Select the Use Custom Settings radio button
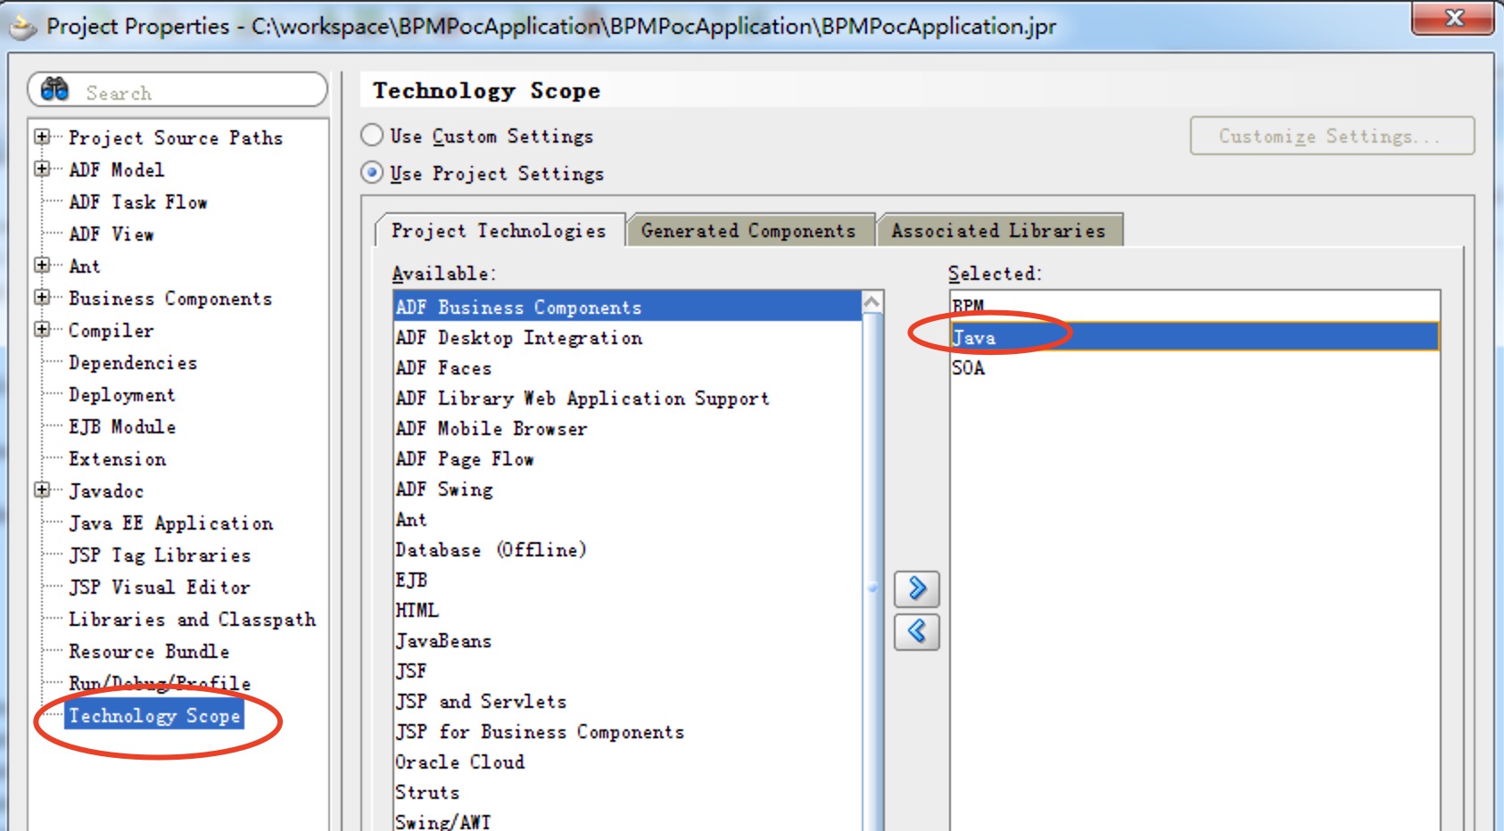The image size is (1504, 831). pyautogui.click(x=372, y=136)
